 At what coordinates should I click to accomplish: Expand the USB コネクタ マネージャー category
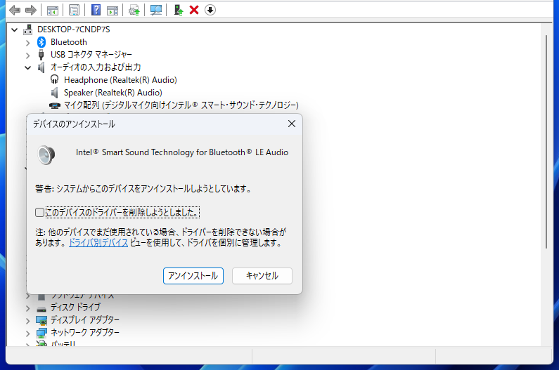(x=28, y=55)
